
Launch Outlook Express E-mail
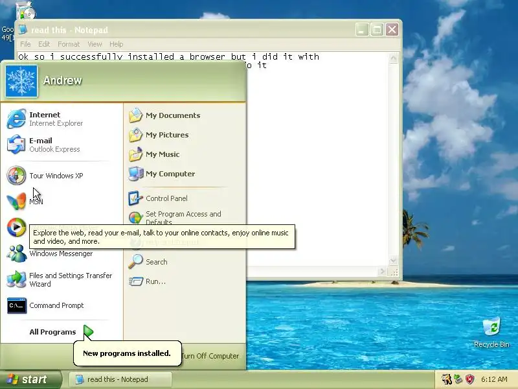click(x=62, y=145)
